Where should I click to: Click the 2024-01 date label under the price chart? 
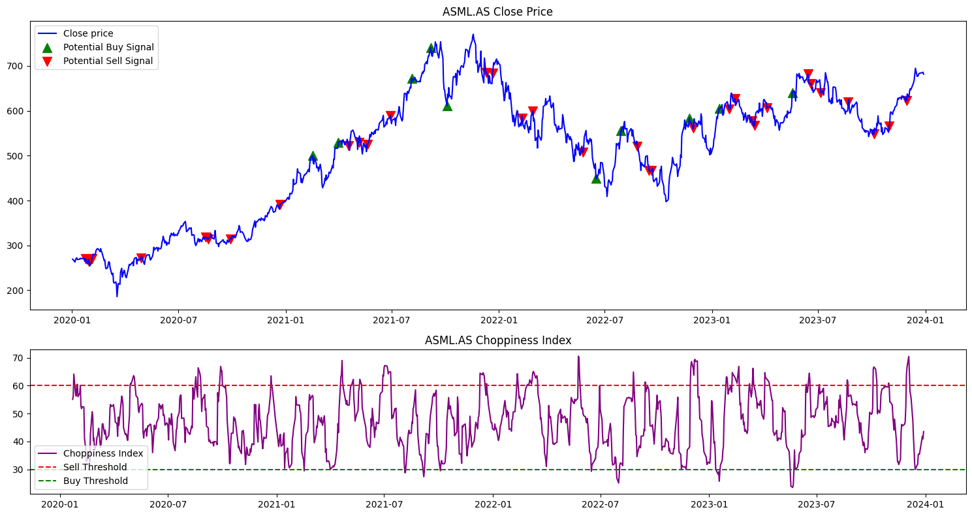pyautogui.click(x=925, y=321)
